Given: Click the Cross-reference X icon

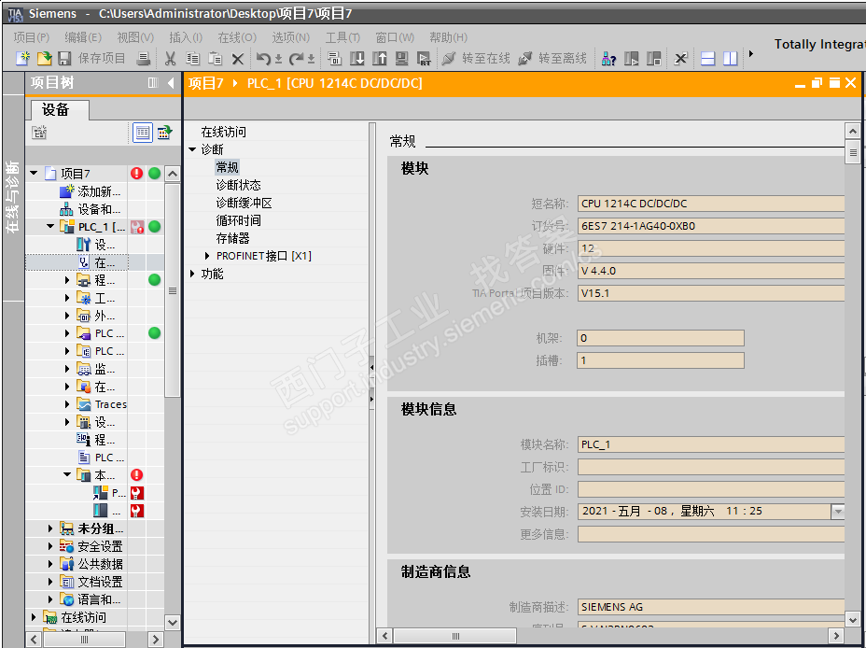Looking at the screenshot, I should 680,58.
